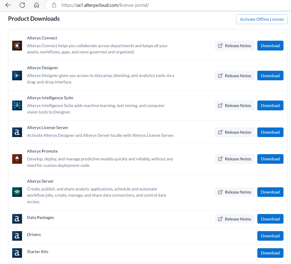Click the Alteryx Server product icon
This screenshot has width=291, height=264.
pyautogui.click(x=17, y=192)
